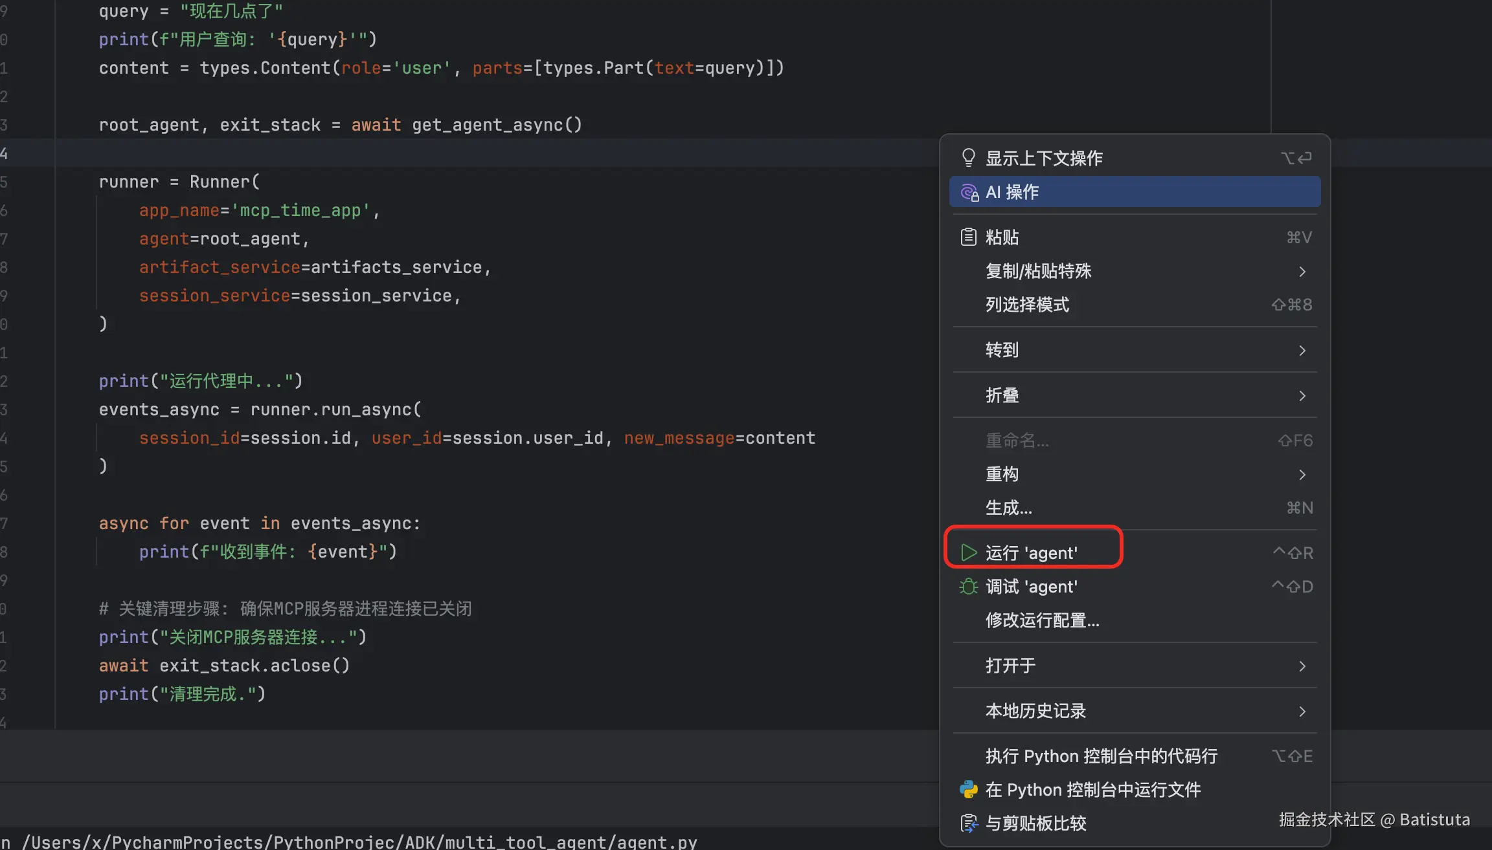Click the lightbulb context actions icon
The width and height of the screenshot is (1492, 850).
pyautogui.click(x=968, y=158)
